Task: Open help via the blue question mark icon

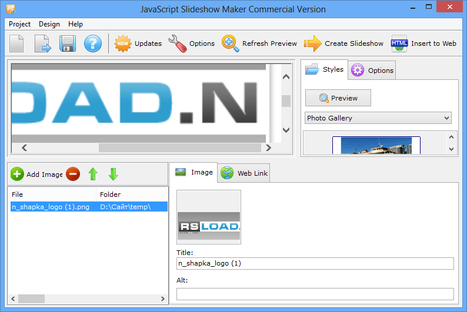Action: (92, 43)
